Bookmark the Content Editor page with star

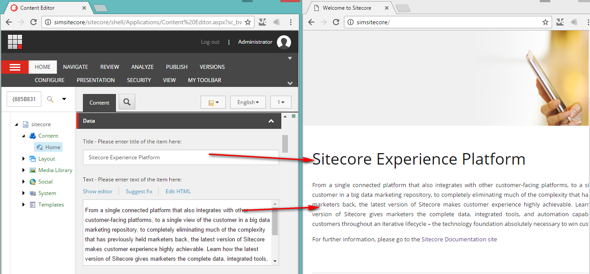coord(248,22)
